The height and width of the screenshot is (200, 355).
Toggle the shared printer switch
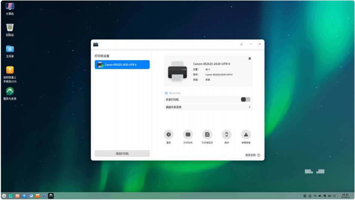(245, 100)
